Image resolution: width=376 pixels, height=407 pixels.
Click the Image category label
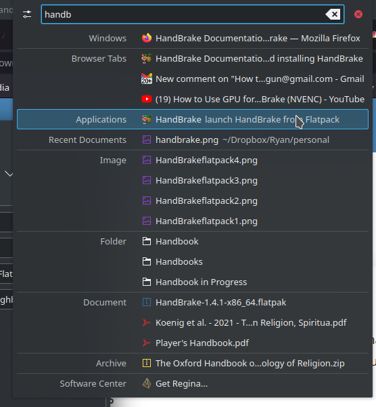point(113,160)
